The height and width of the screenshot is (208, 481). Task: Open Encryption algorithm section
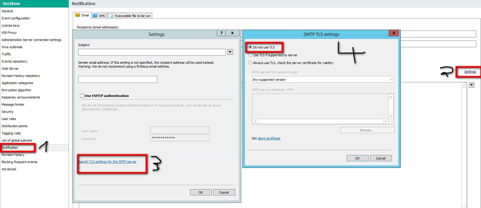click(x=16, y=90)
